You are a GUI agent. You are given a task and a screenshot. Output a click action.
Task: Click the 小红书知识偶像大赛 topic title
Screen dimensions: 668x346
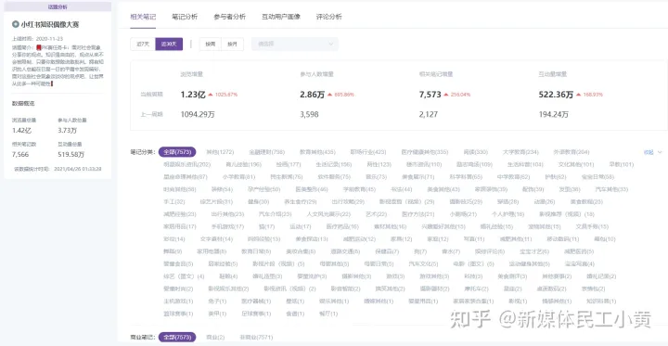(50, 24)
